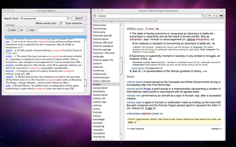Click the forward navigation arrow

click(214, 16)
